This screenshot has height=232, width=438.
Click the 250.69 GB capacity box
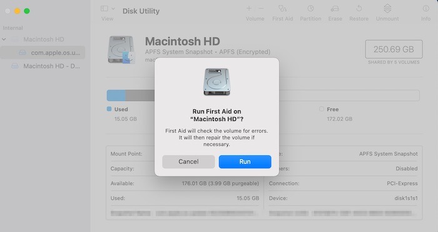394,49
